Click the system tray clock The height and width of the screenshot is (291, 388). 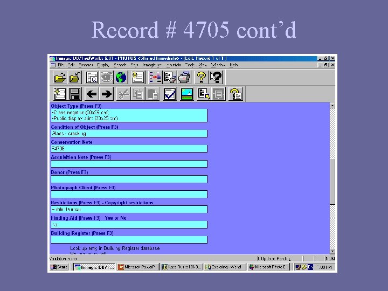324,267
